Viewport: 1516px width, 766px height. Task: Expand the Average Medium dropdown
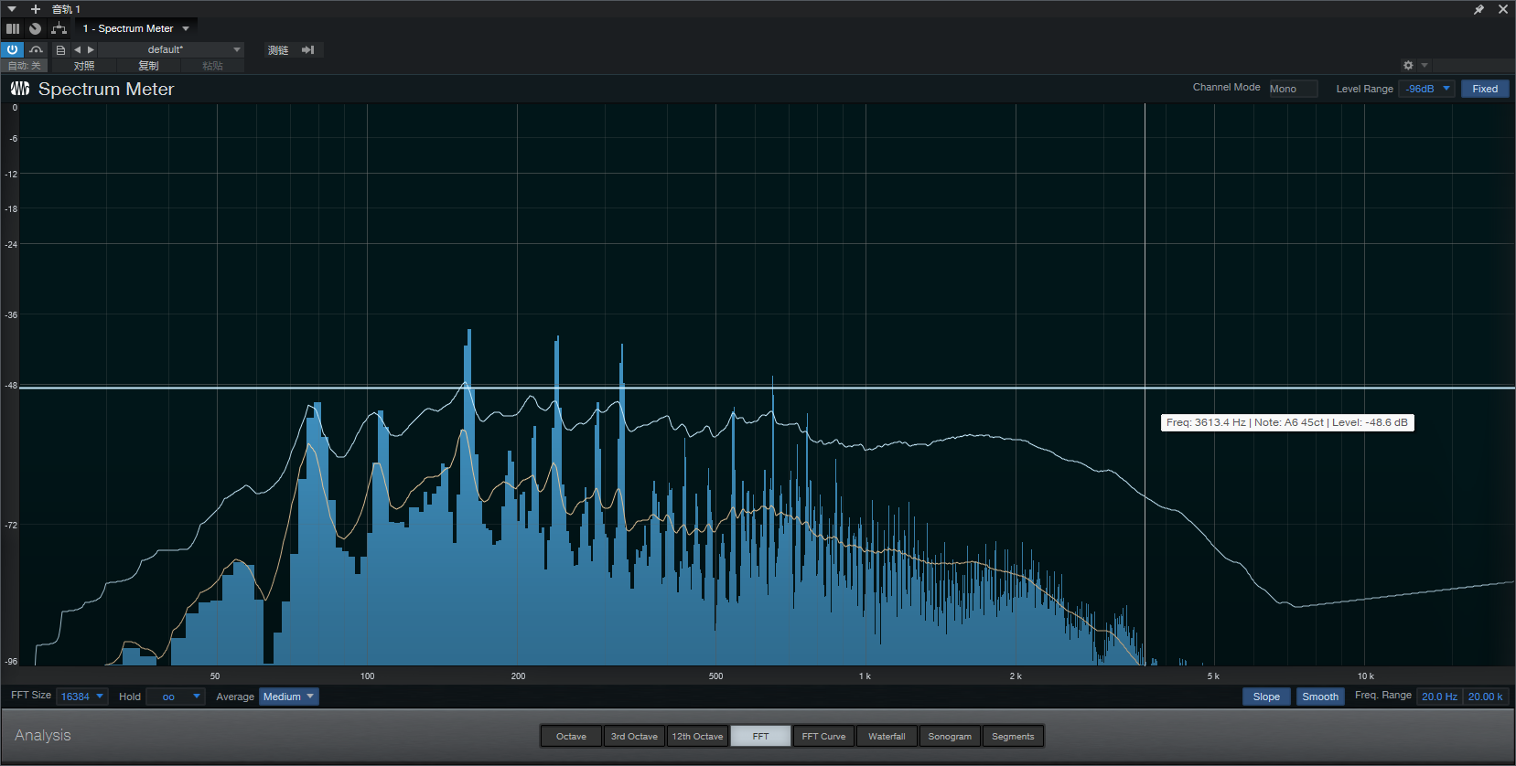(288, 697)
